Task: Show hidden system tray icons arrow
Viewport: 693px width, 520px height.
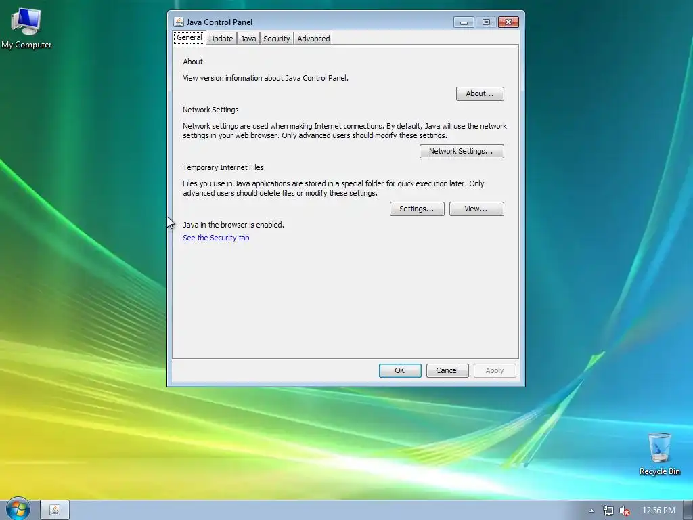Action: (x=591, y=511)
